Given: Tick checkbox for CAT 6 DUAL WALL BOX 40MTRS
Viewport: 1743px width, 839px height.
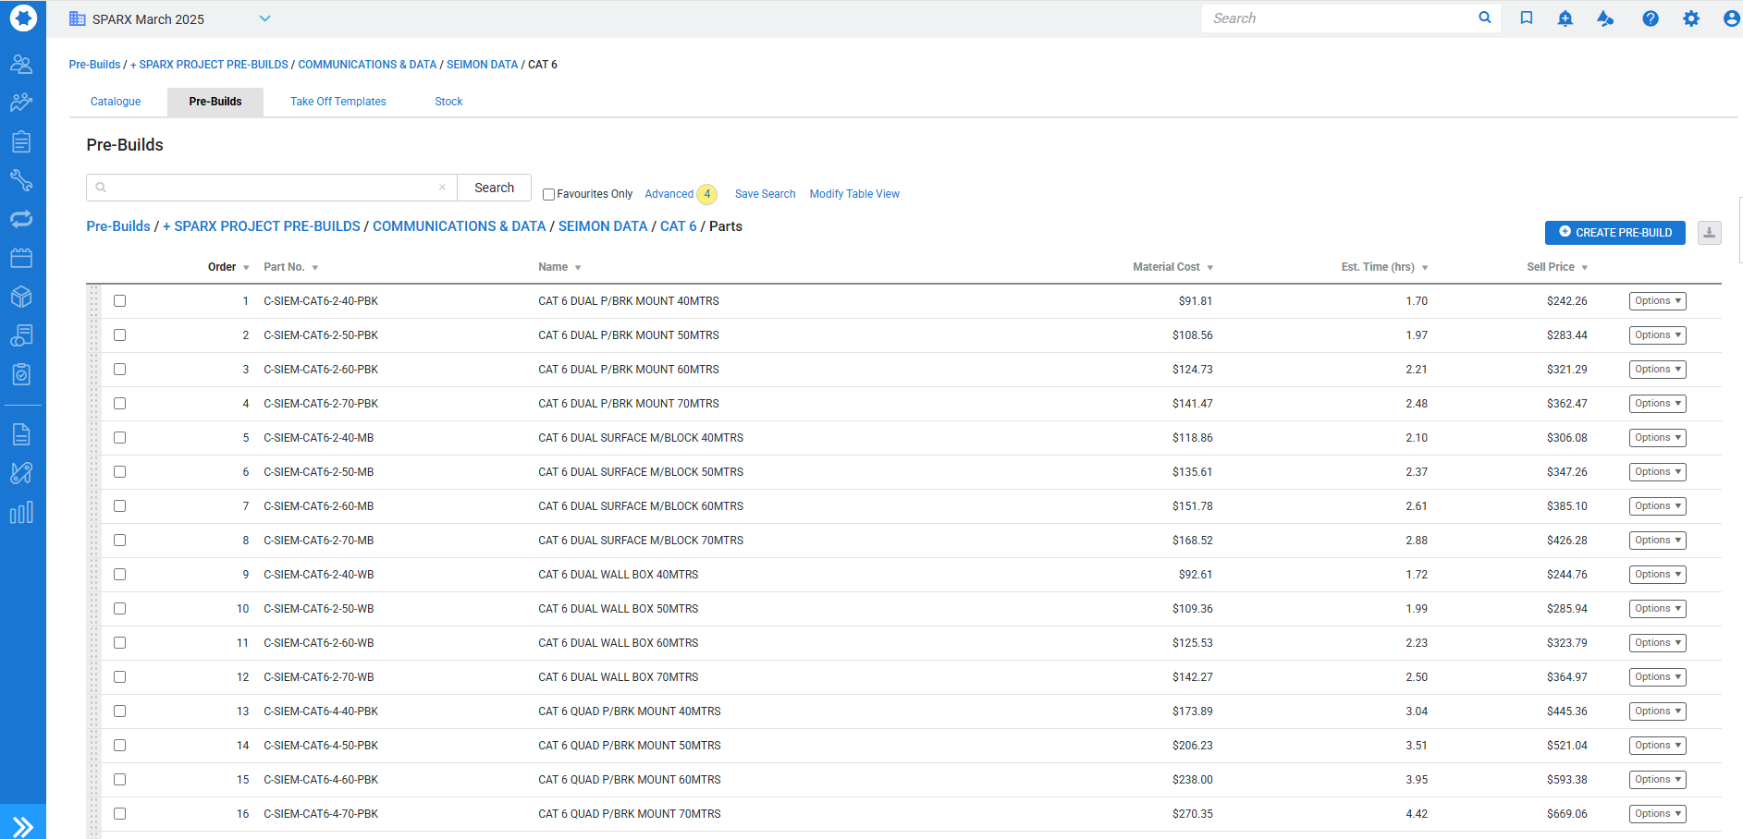Looking at the screenshot, I should [120, 575].
